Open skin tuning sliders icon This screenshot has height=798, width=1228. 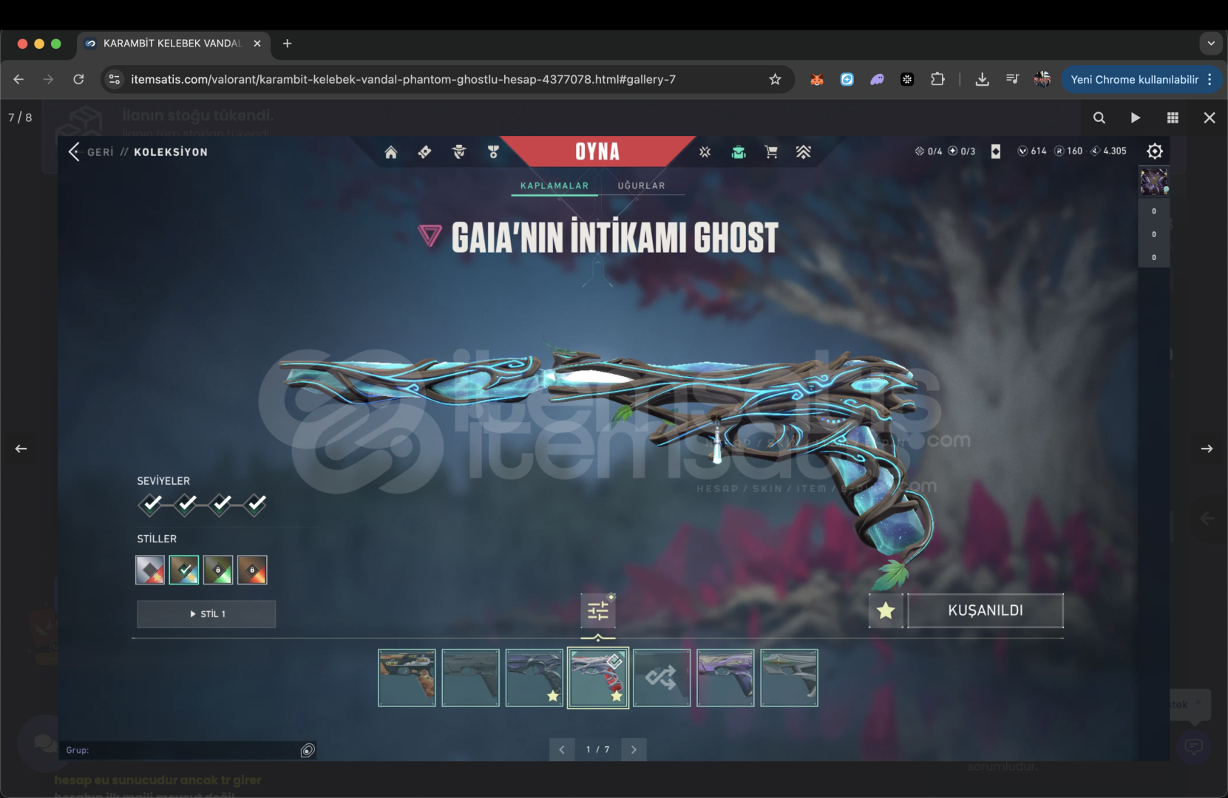click(598, 611)
